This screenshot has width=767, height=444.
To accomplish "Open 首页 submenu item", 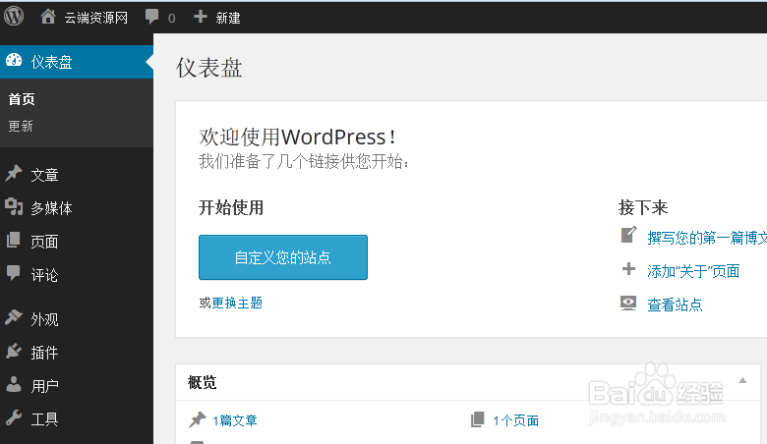I will click(22, 99).
